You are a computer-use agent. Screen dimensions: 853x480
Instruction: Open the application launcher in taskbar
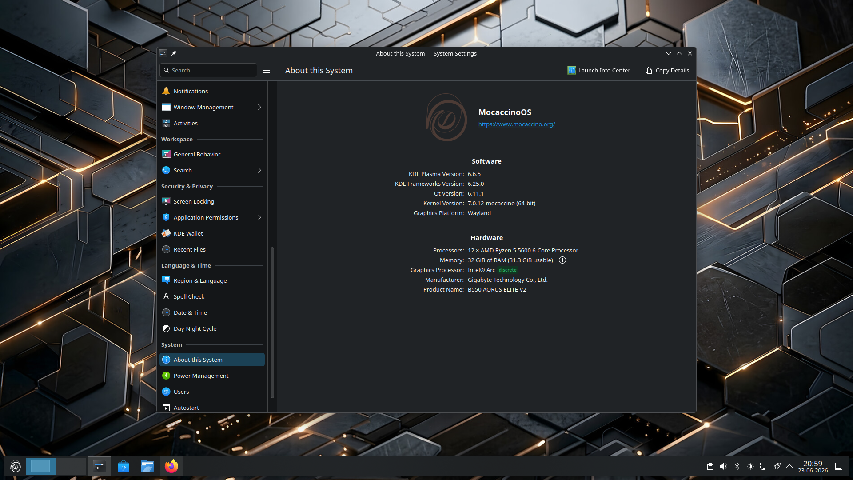point(16,466)
